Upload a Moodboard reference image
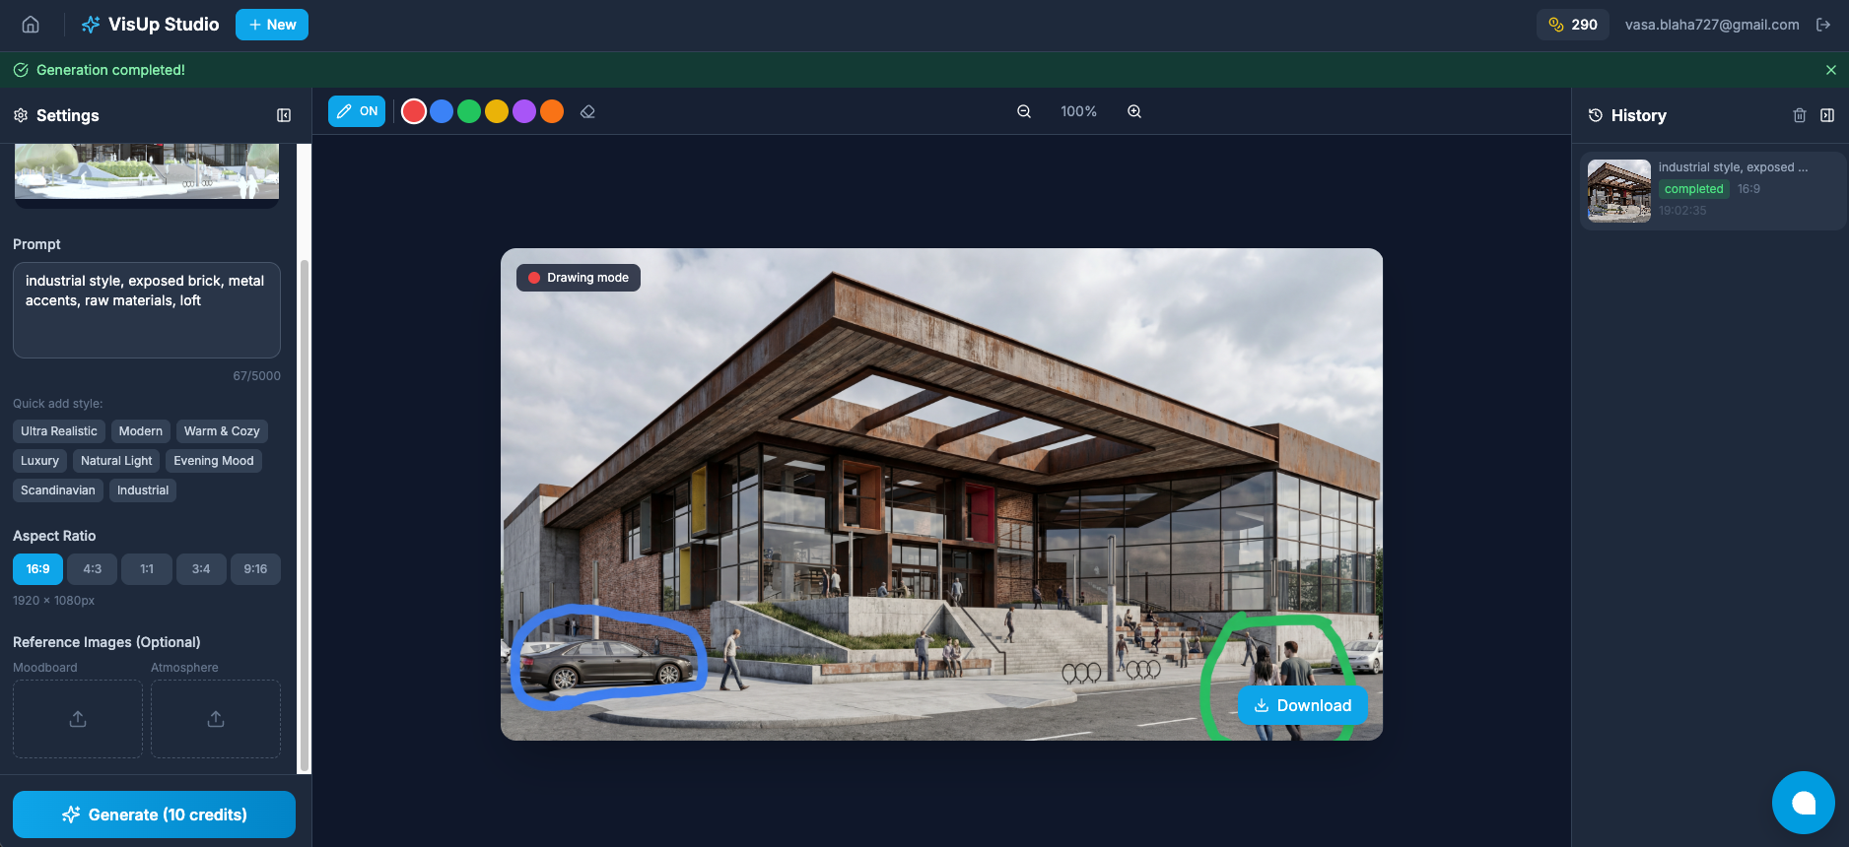 78,719
